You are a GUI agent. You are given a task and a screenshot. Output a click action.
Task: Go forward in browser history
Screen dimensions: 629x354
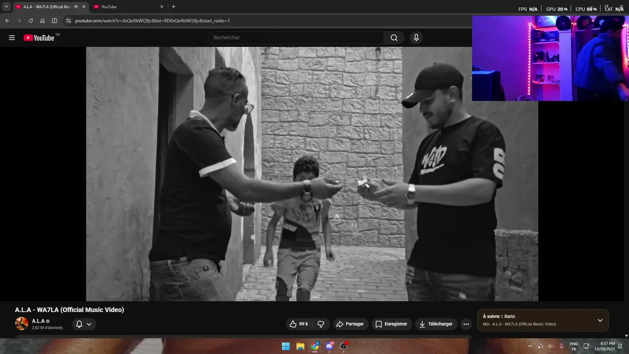coord(19,21)
